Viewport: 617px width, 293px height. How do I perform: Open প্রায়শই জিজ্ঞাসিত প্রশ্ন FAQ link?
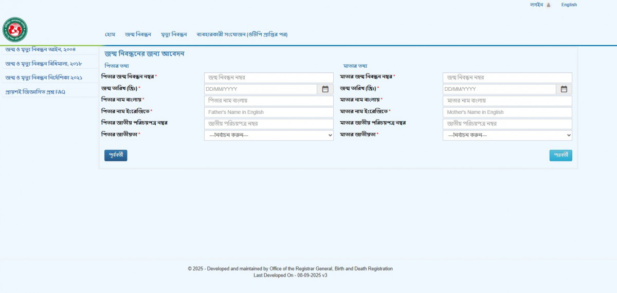35,92
